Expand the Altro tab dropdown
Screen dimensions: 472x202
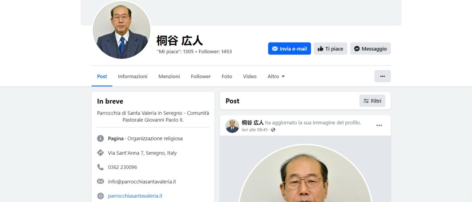276,76
